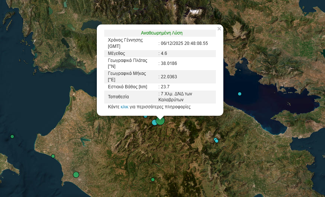Click the overlapping cyan marker pair east of epicenter
This screenshot has height=197, width=325.
click(216, 140)
